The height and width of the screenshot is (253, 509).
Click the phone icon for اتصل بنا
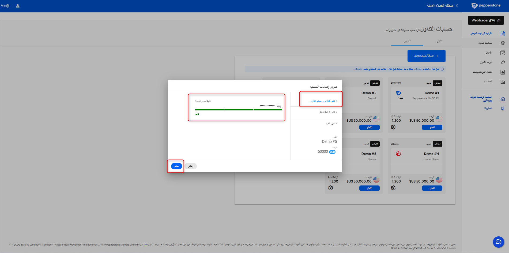503,109
